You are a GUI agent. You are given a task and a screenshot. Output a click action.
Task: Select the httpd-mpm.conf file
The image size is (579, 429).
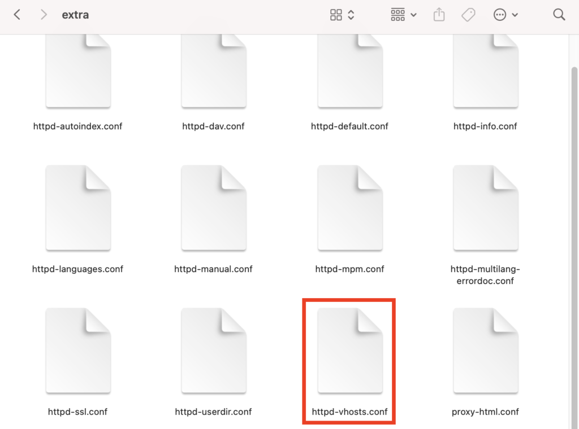(x=349, y=208)
